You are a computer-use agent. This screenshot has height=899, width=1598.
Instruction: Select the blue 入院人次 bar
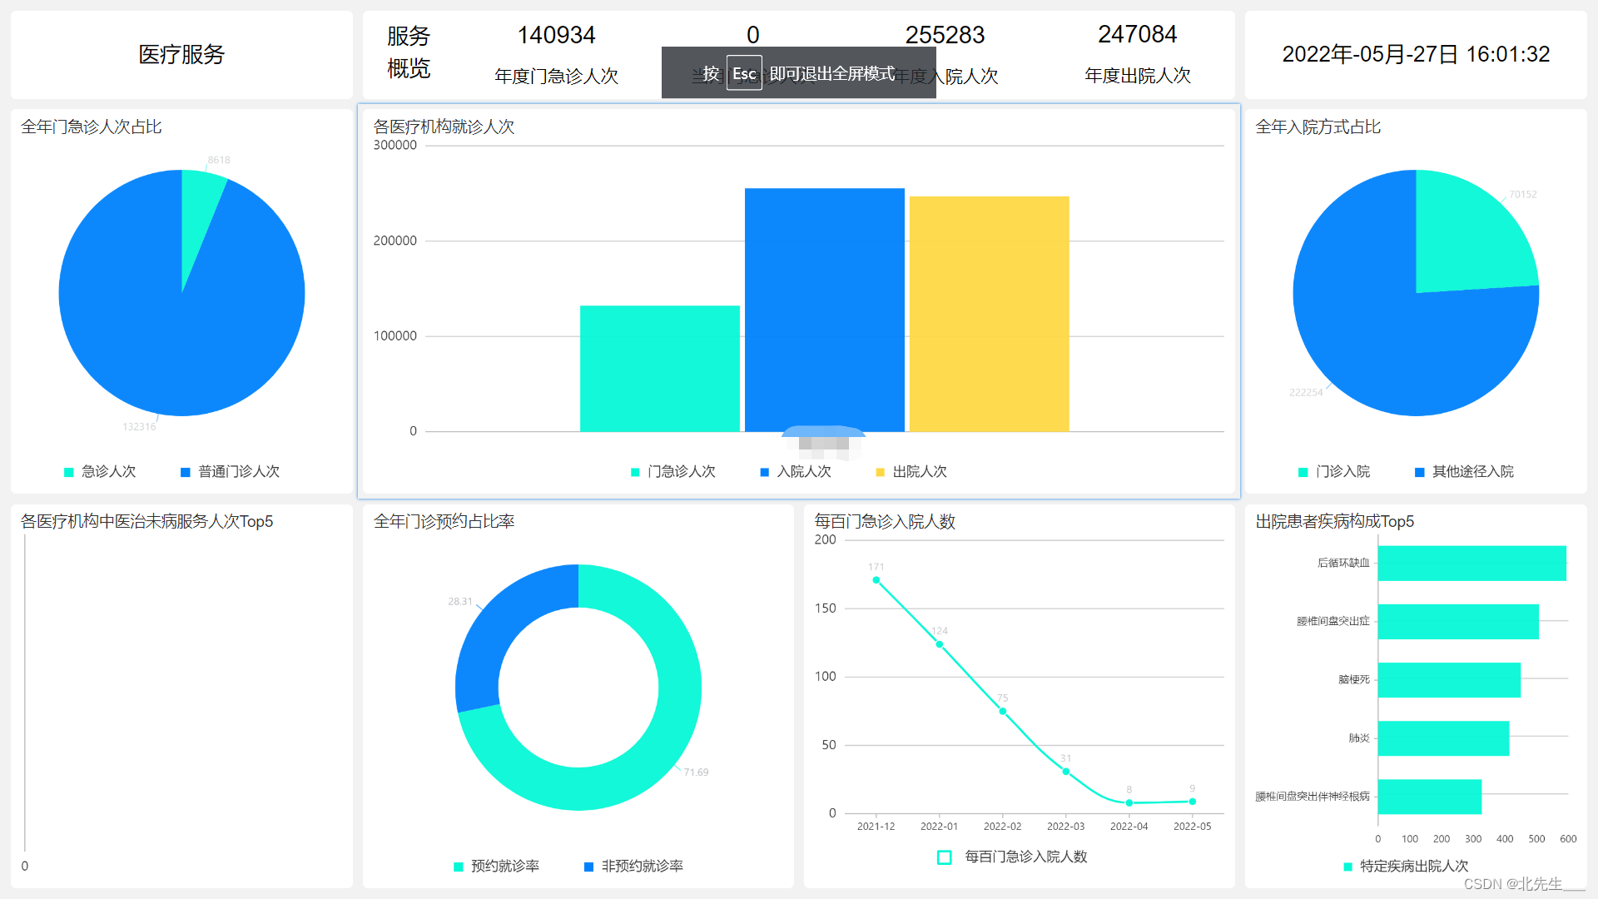tap(825, 310)
